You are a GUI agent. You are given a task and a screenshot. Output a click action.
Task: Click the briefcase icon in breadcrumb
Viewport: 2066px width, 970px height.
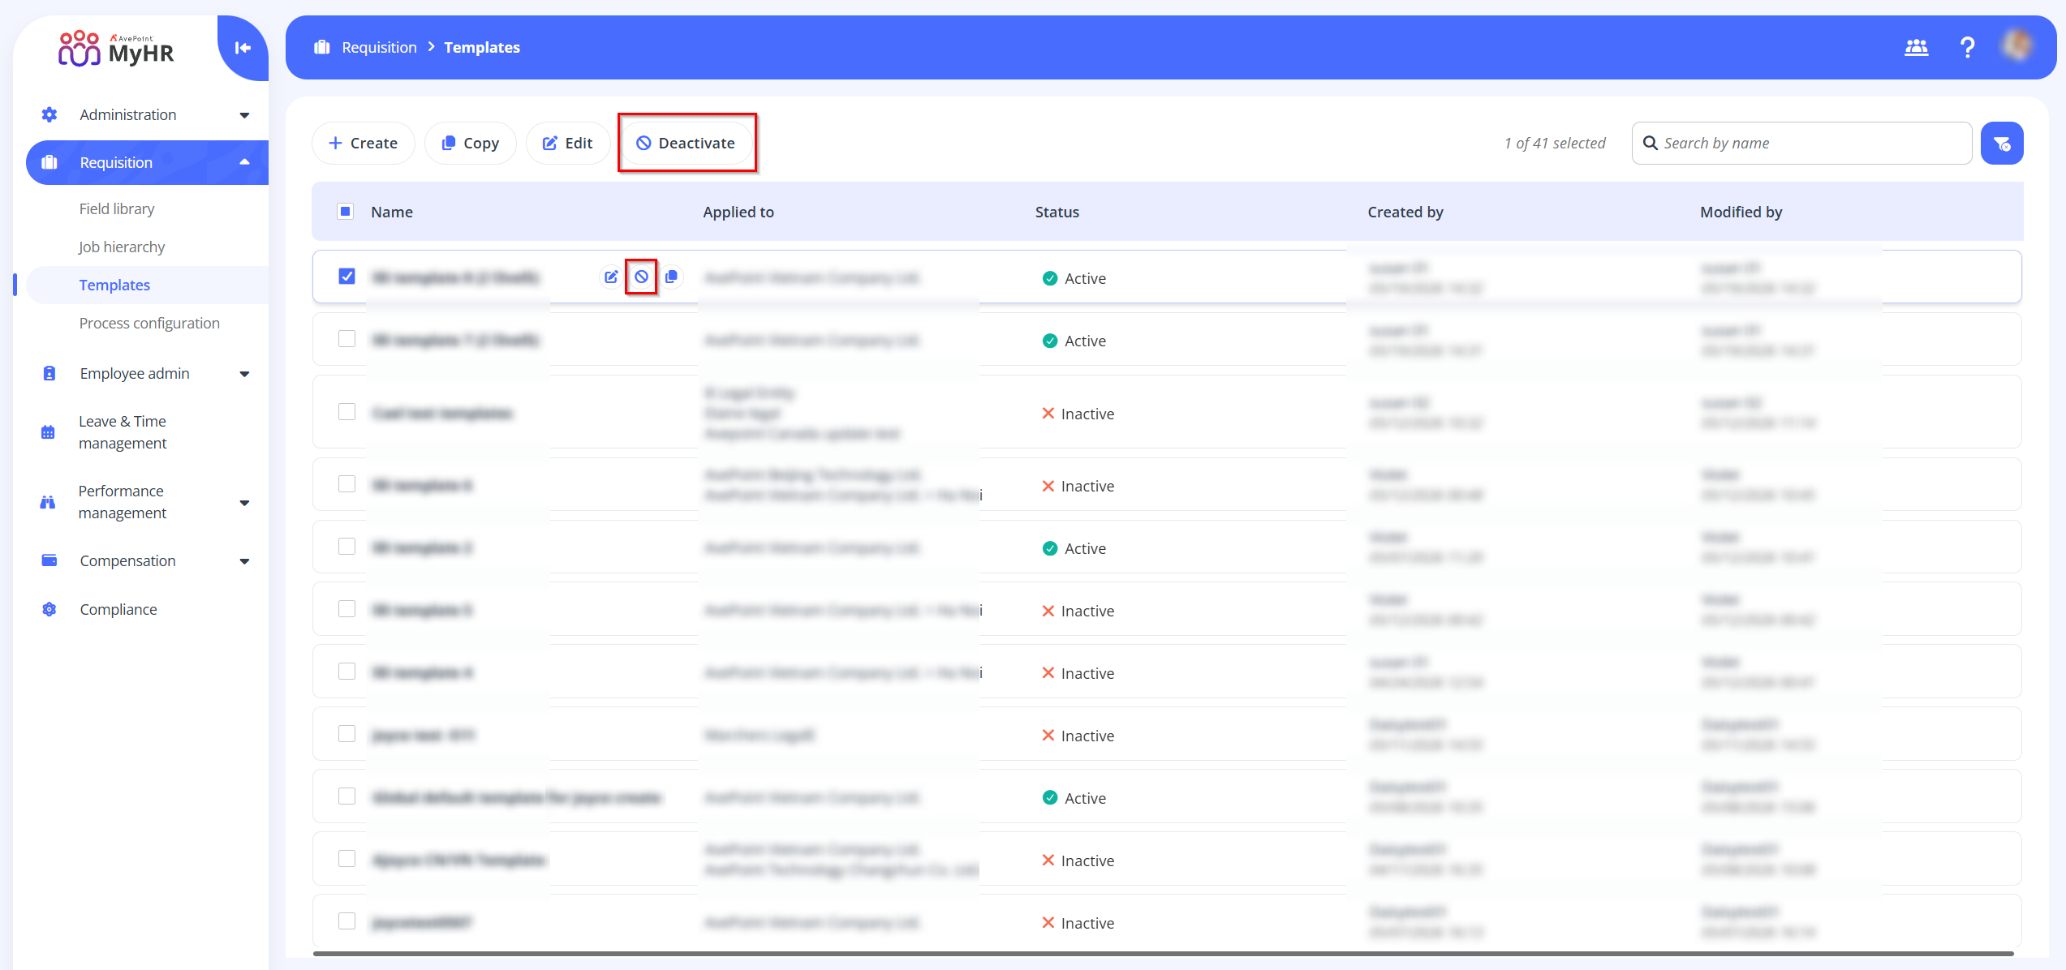coord(322,47)
